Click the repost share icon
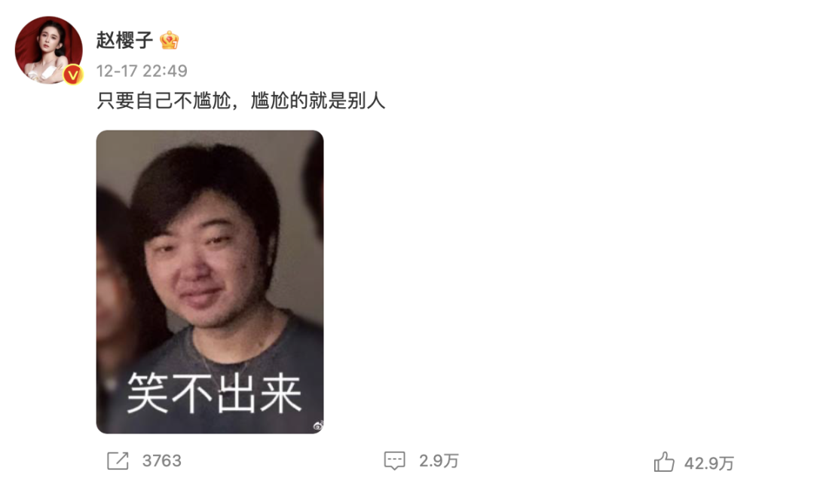Viewport: 814px width, 484px height. click(118, 461)
